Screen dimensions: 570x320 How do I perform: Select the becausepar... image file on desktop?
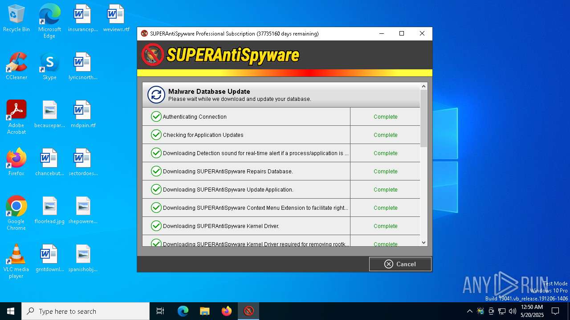pos(49,114)
